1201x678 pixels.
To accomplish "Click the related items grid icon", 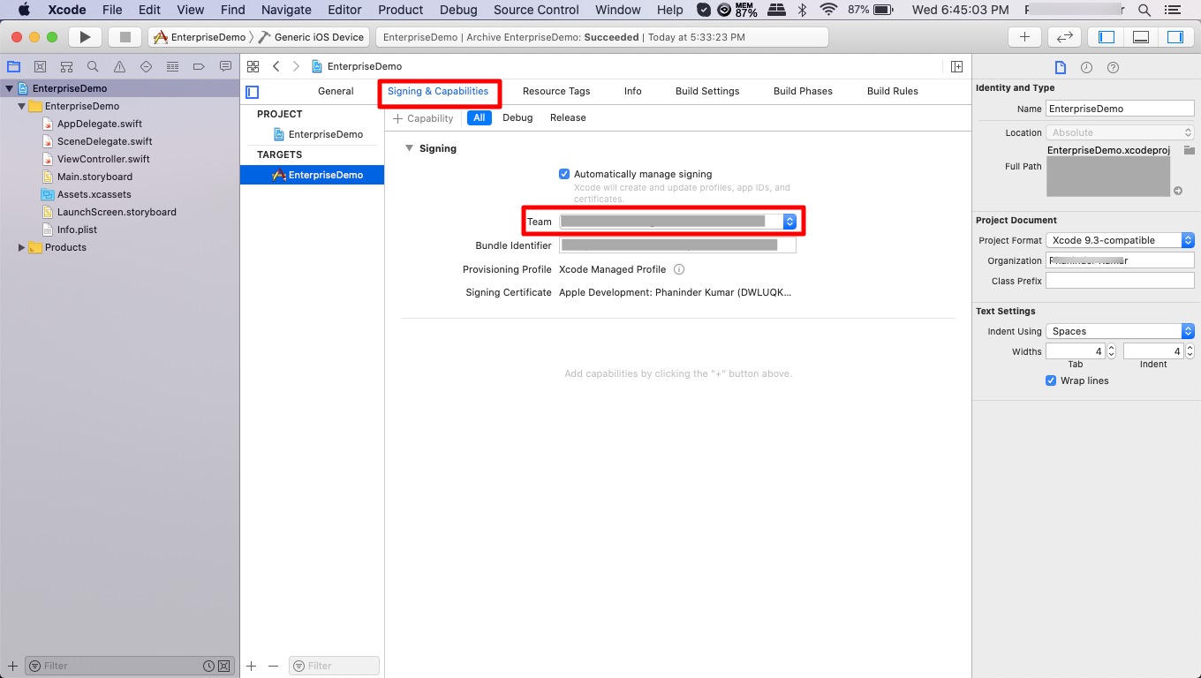I will 253,66.
